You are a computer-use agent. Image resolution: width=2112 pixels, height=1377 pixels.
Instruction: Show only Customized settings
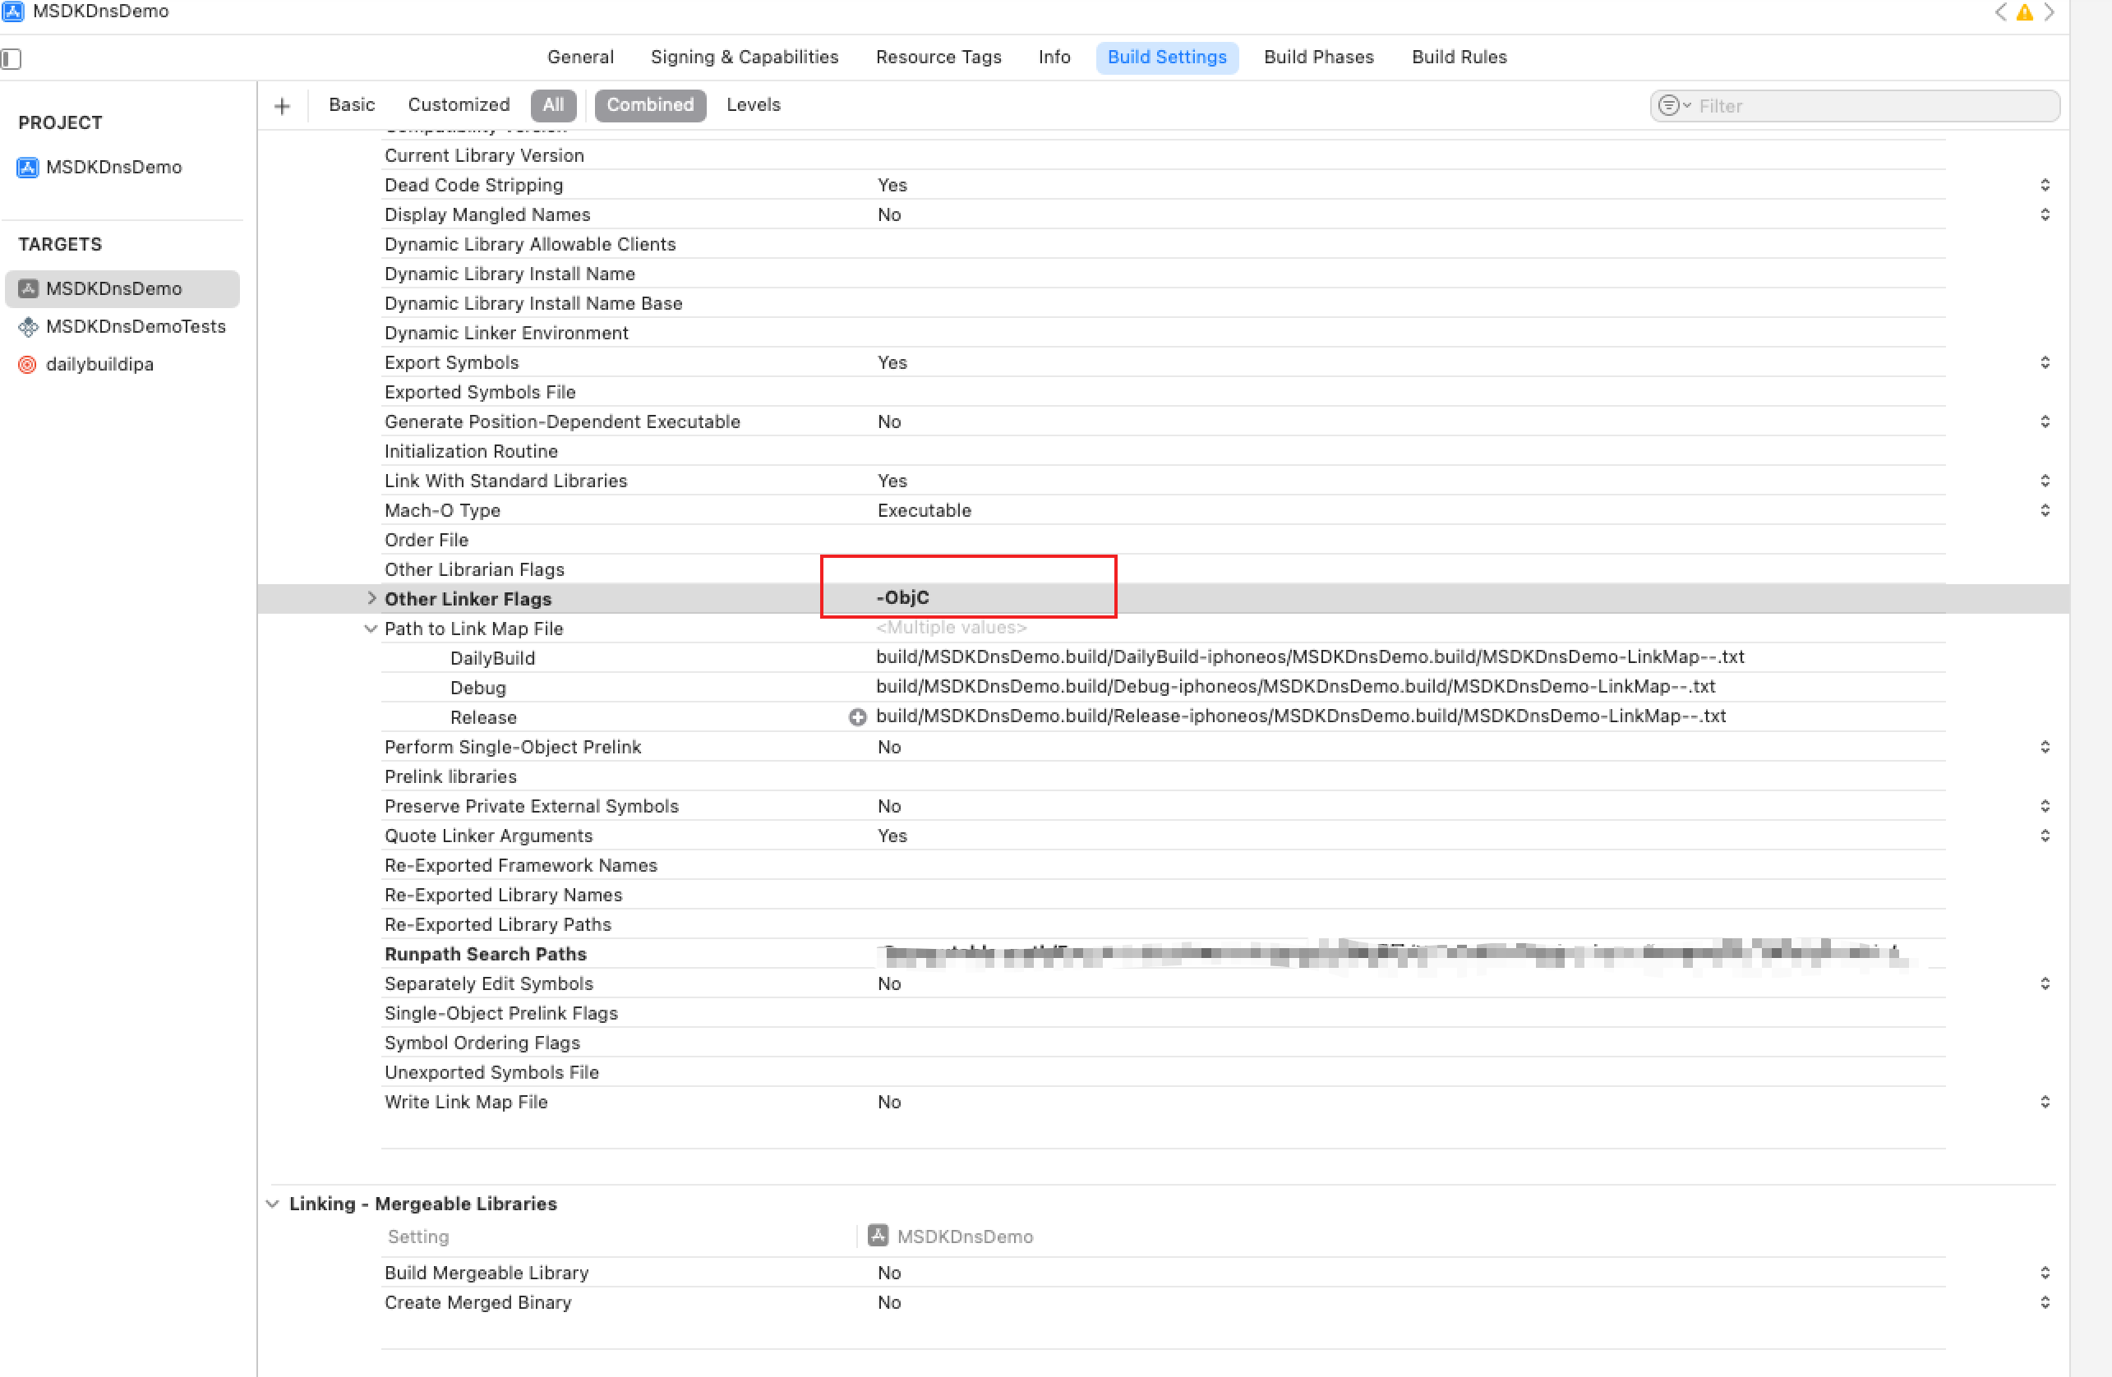458,104
